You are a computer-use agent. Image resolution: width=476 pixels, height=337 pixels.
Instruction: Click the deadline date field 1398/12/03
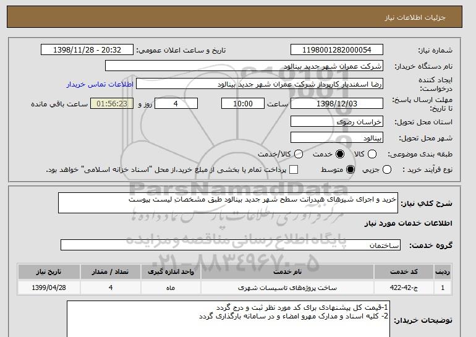(x=337, y=103)
